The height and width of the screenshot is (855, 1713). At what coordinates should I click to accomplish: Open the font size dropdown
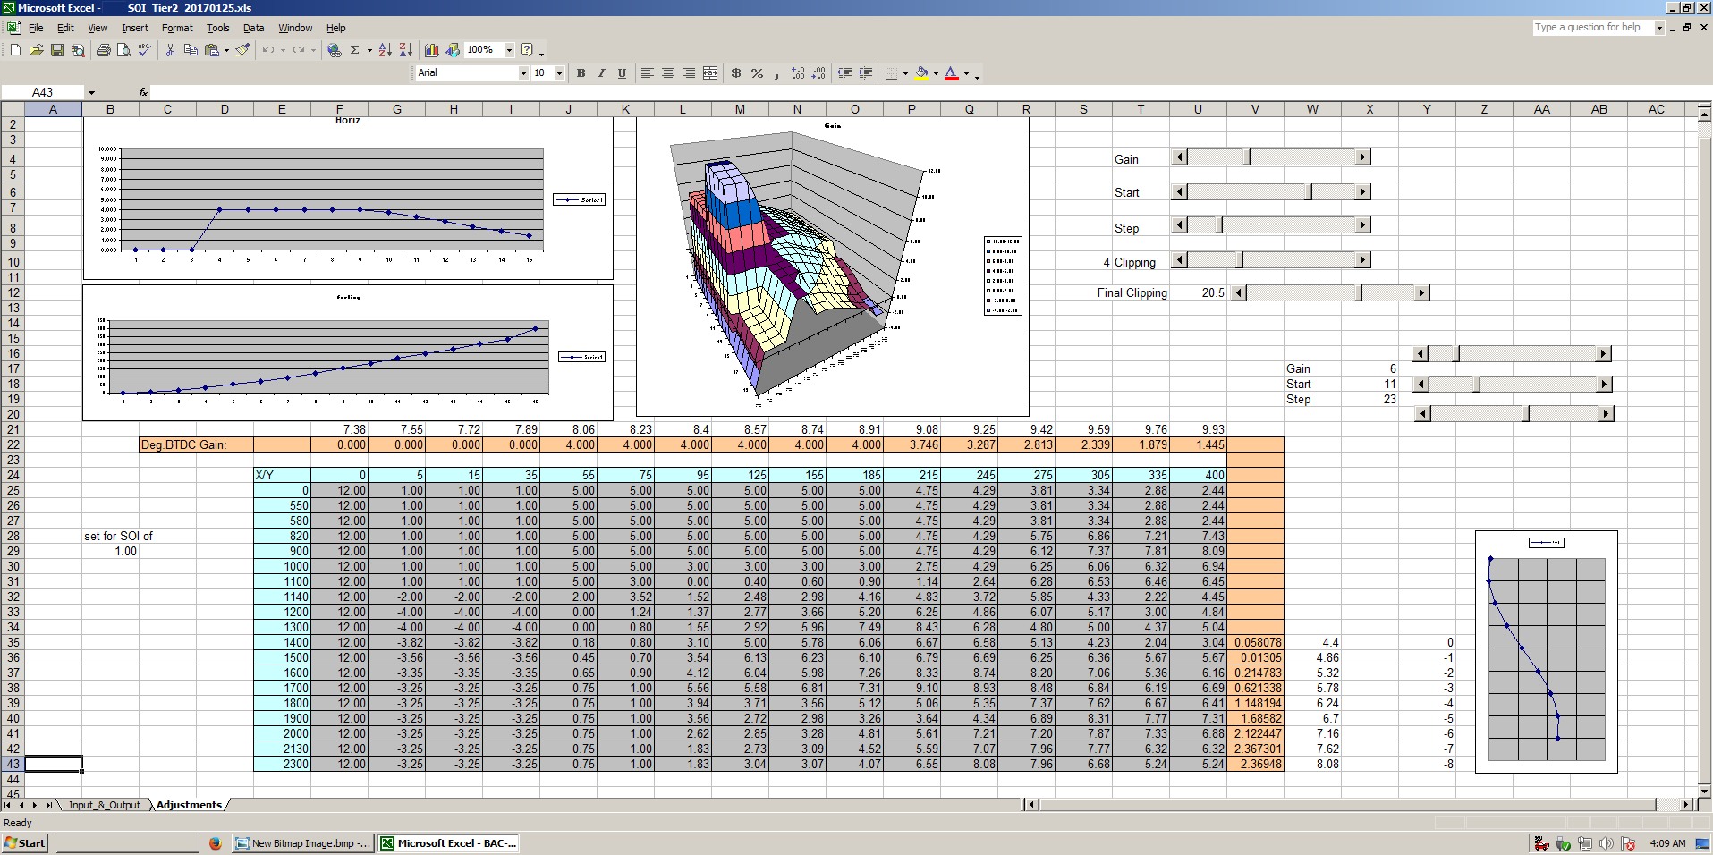pyautogui.click(x=559, y=73)
